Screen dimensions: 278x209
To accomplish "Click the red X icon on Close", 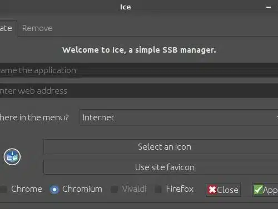I will click(x=212, y=190).
